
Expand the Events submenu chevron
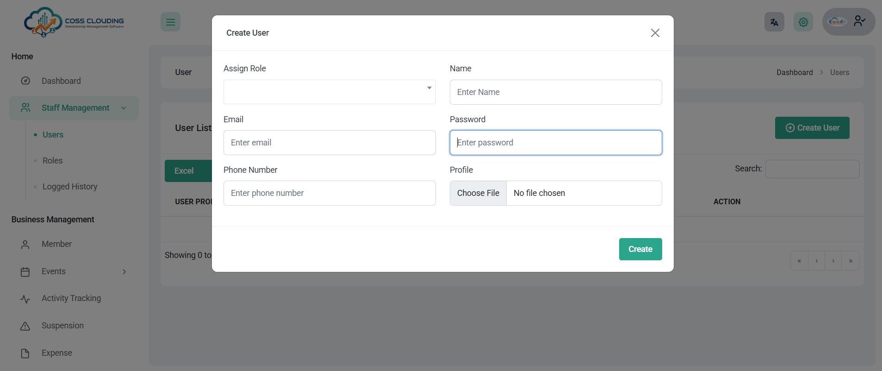pos(124,272)
